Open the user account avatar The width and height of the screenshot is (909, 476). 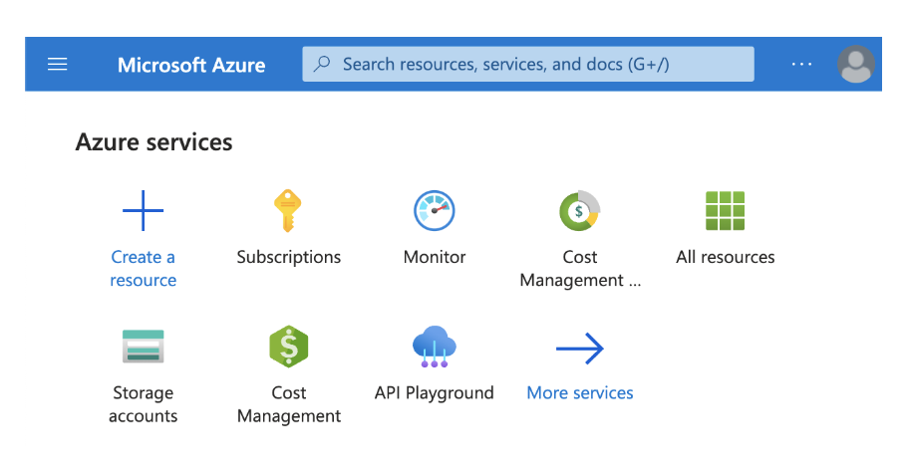tap(856, 65)
